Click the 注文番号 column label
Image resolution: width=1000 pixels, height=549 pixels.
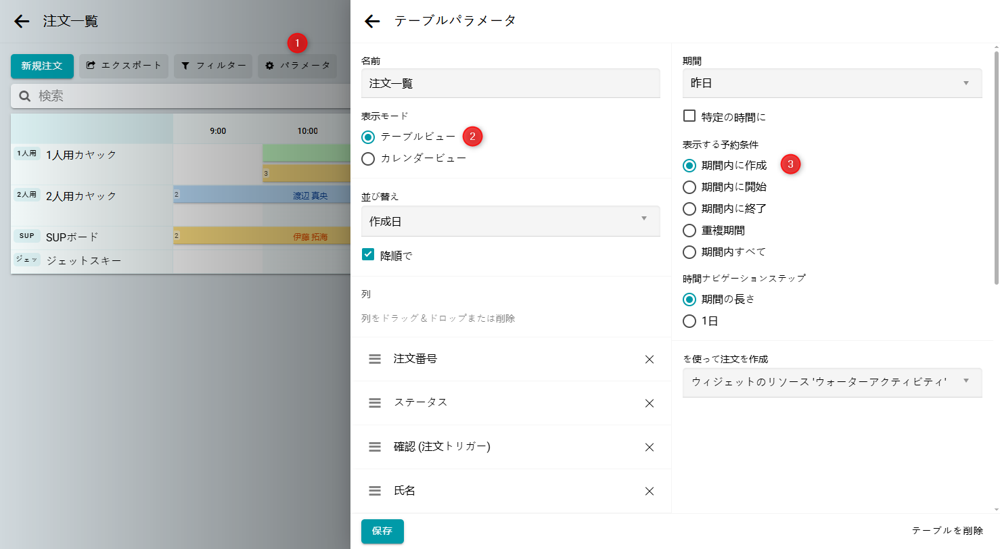(415, 359)
